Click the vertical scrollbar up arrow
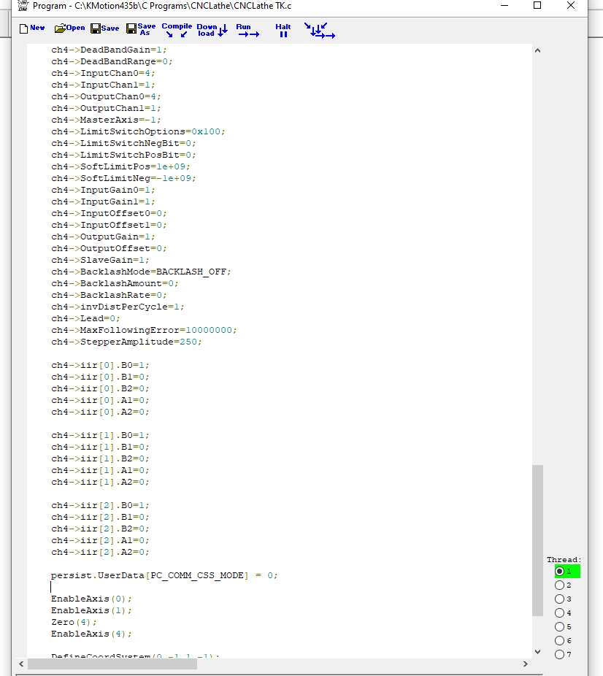603x676 pixels. [538, 51]
